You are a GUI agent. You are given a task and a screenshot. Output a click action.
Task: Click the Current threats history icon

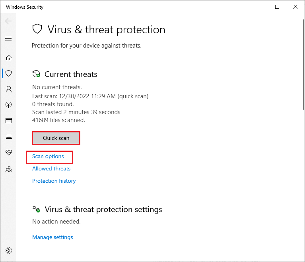(36, 74)
